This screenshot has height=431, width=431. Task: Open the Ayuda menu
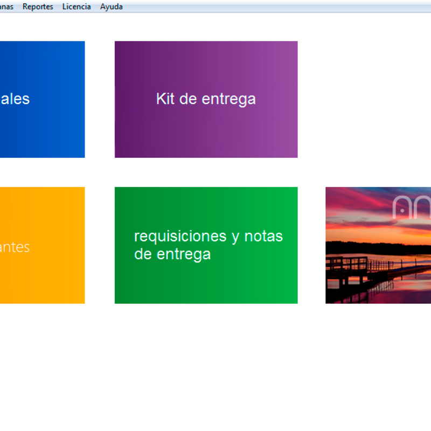[112, 6]
